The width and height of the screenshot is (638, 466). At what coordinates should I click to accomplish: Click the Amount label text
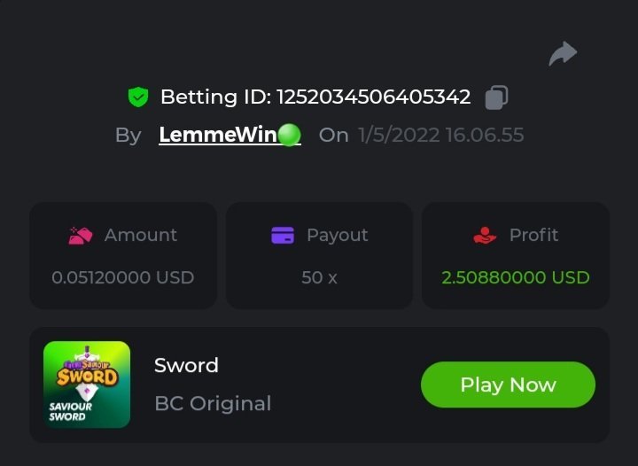click(141, 235)
